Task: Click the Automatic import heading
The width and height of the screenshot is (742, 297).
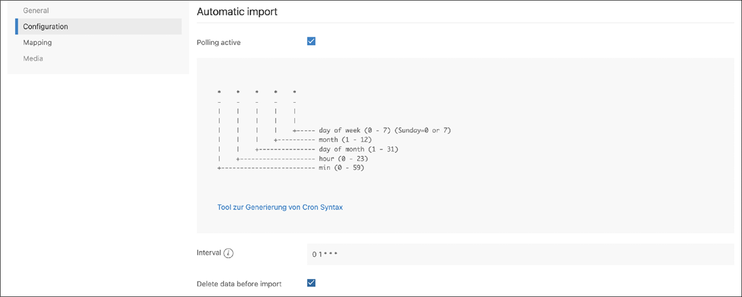Action: 237,12
